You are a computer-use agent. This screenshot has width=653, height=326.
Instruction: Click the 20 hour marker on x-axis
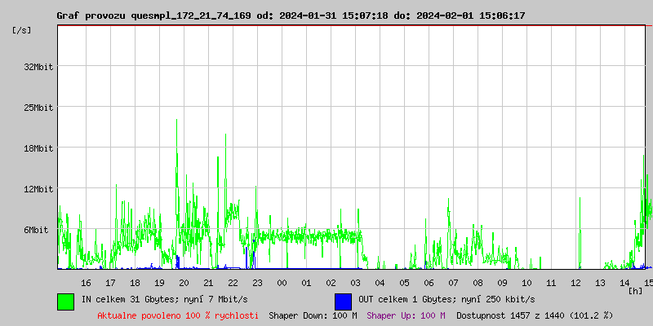tap(184, 283)
